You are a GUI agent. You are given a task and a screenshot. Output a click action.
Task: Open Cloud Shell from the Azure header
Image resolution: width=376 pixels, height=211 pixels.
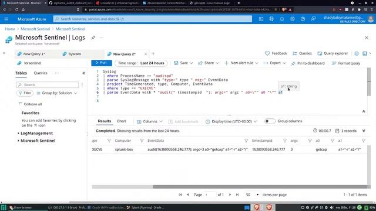point(261,19)
